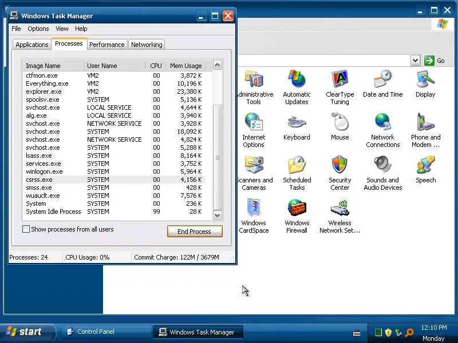Expand the address bar dropdown arrow
The image size is (458, 343).
[x=415, y=61]
